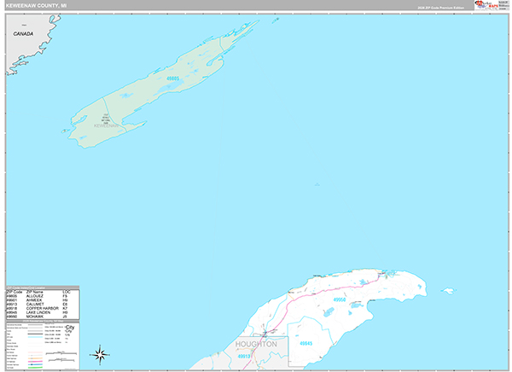
Task: Click the HOUGHTON county label
Action: click(256, 344)
